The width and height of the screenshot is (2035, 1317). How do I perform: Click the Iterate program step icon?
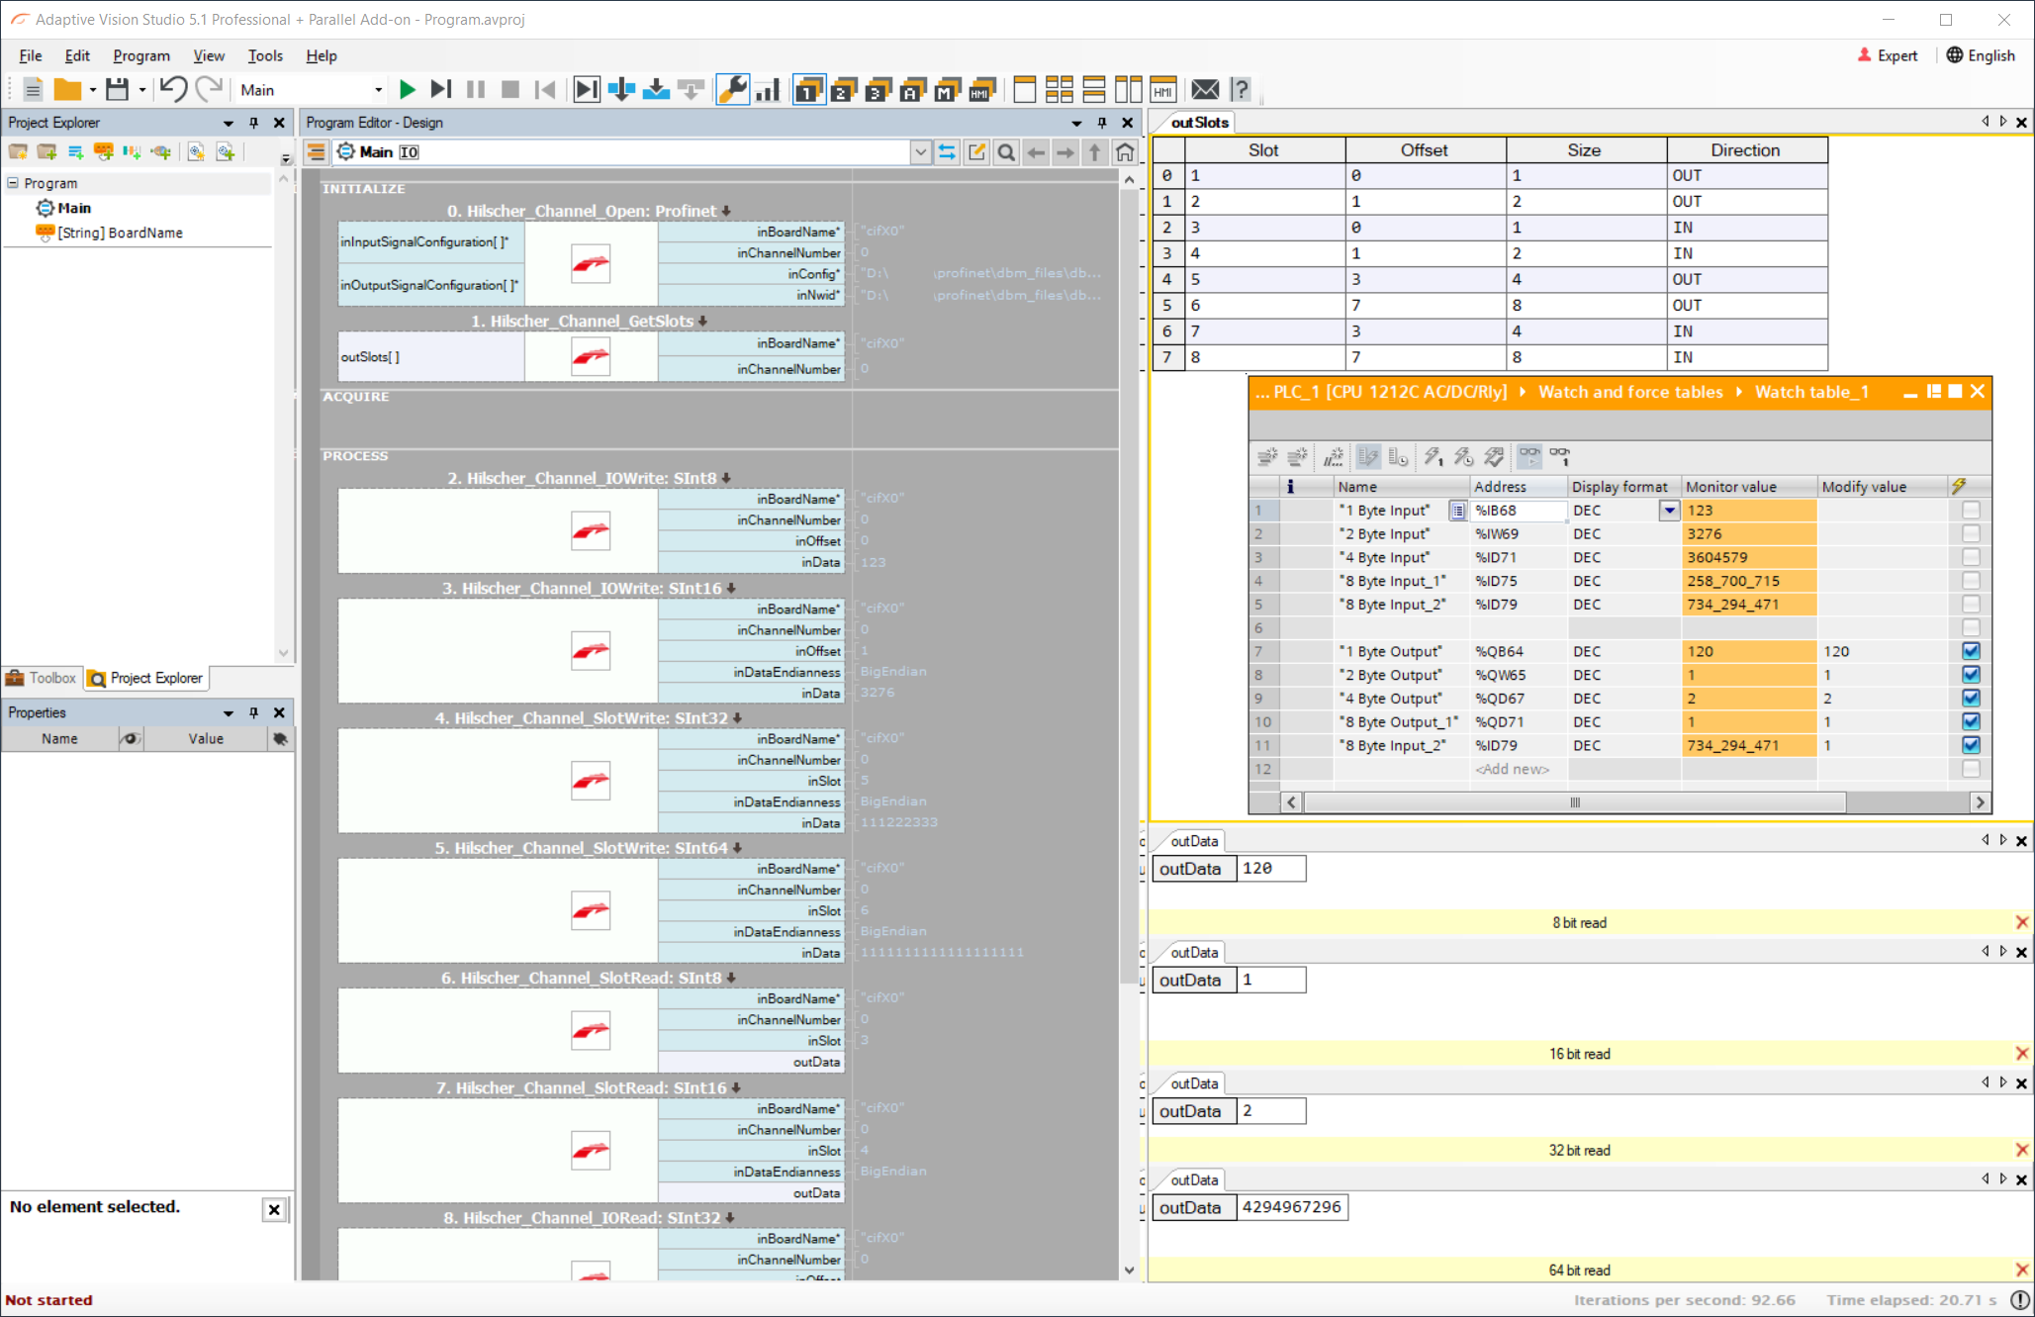(x=441, y=90)
